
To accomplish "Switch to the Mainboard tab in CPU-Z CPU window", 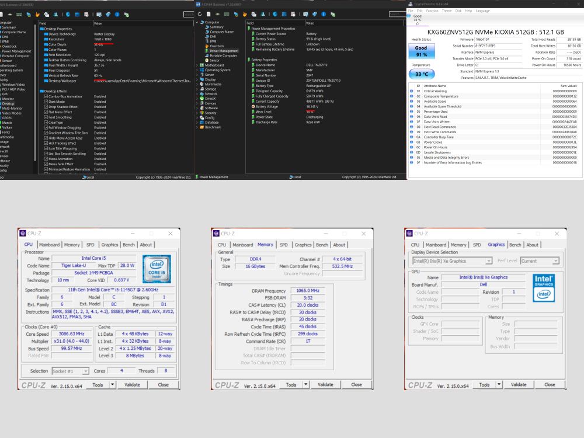I will (x=49, y=245).
